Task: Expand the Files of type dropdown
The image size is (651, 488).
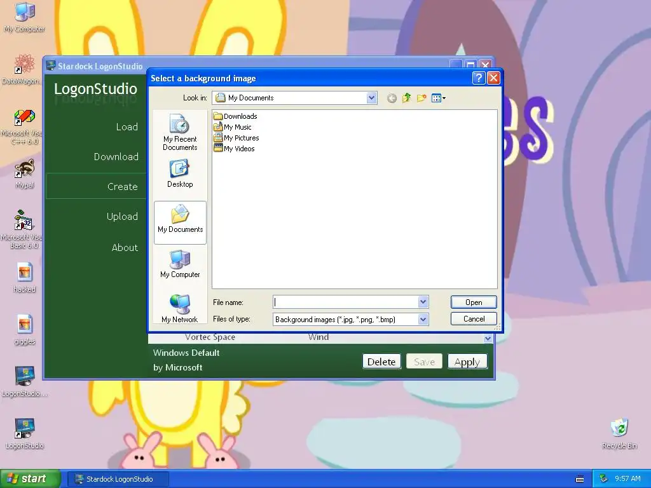Action: click(x=423, y=319)
